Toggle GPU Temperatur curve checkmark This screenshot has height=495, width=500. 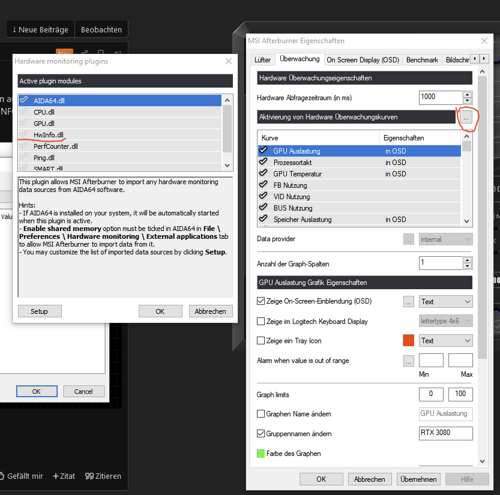(x=264, y=173)
